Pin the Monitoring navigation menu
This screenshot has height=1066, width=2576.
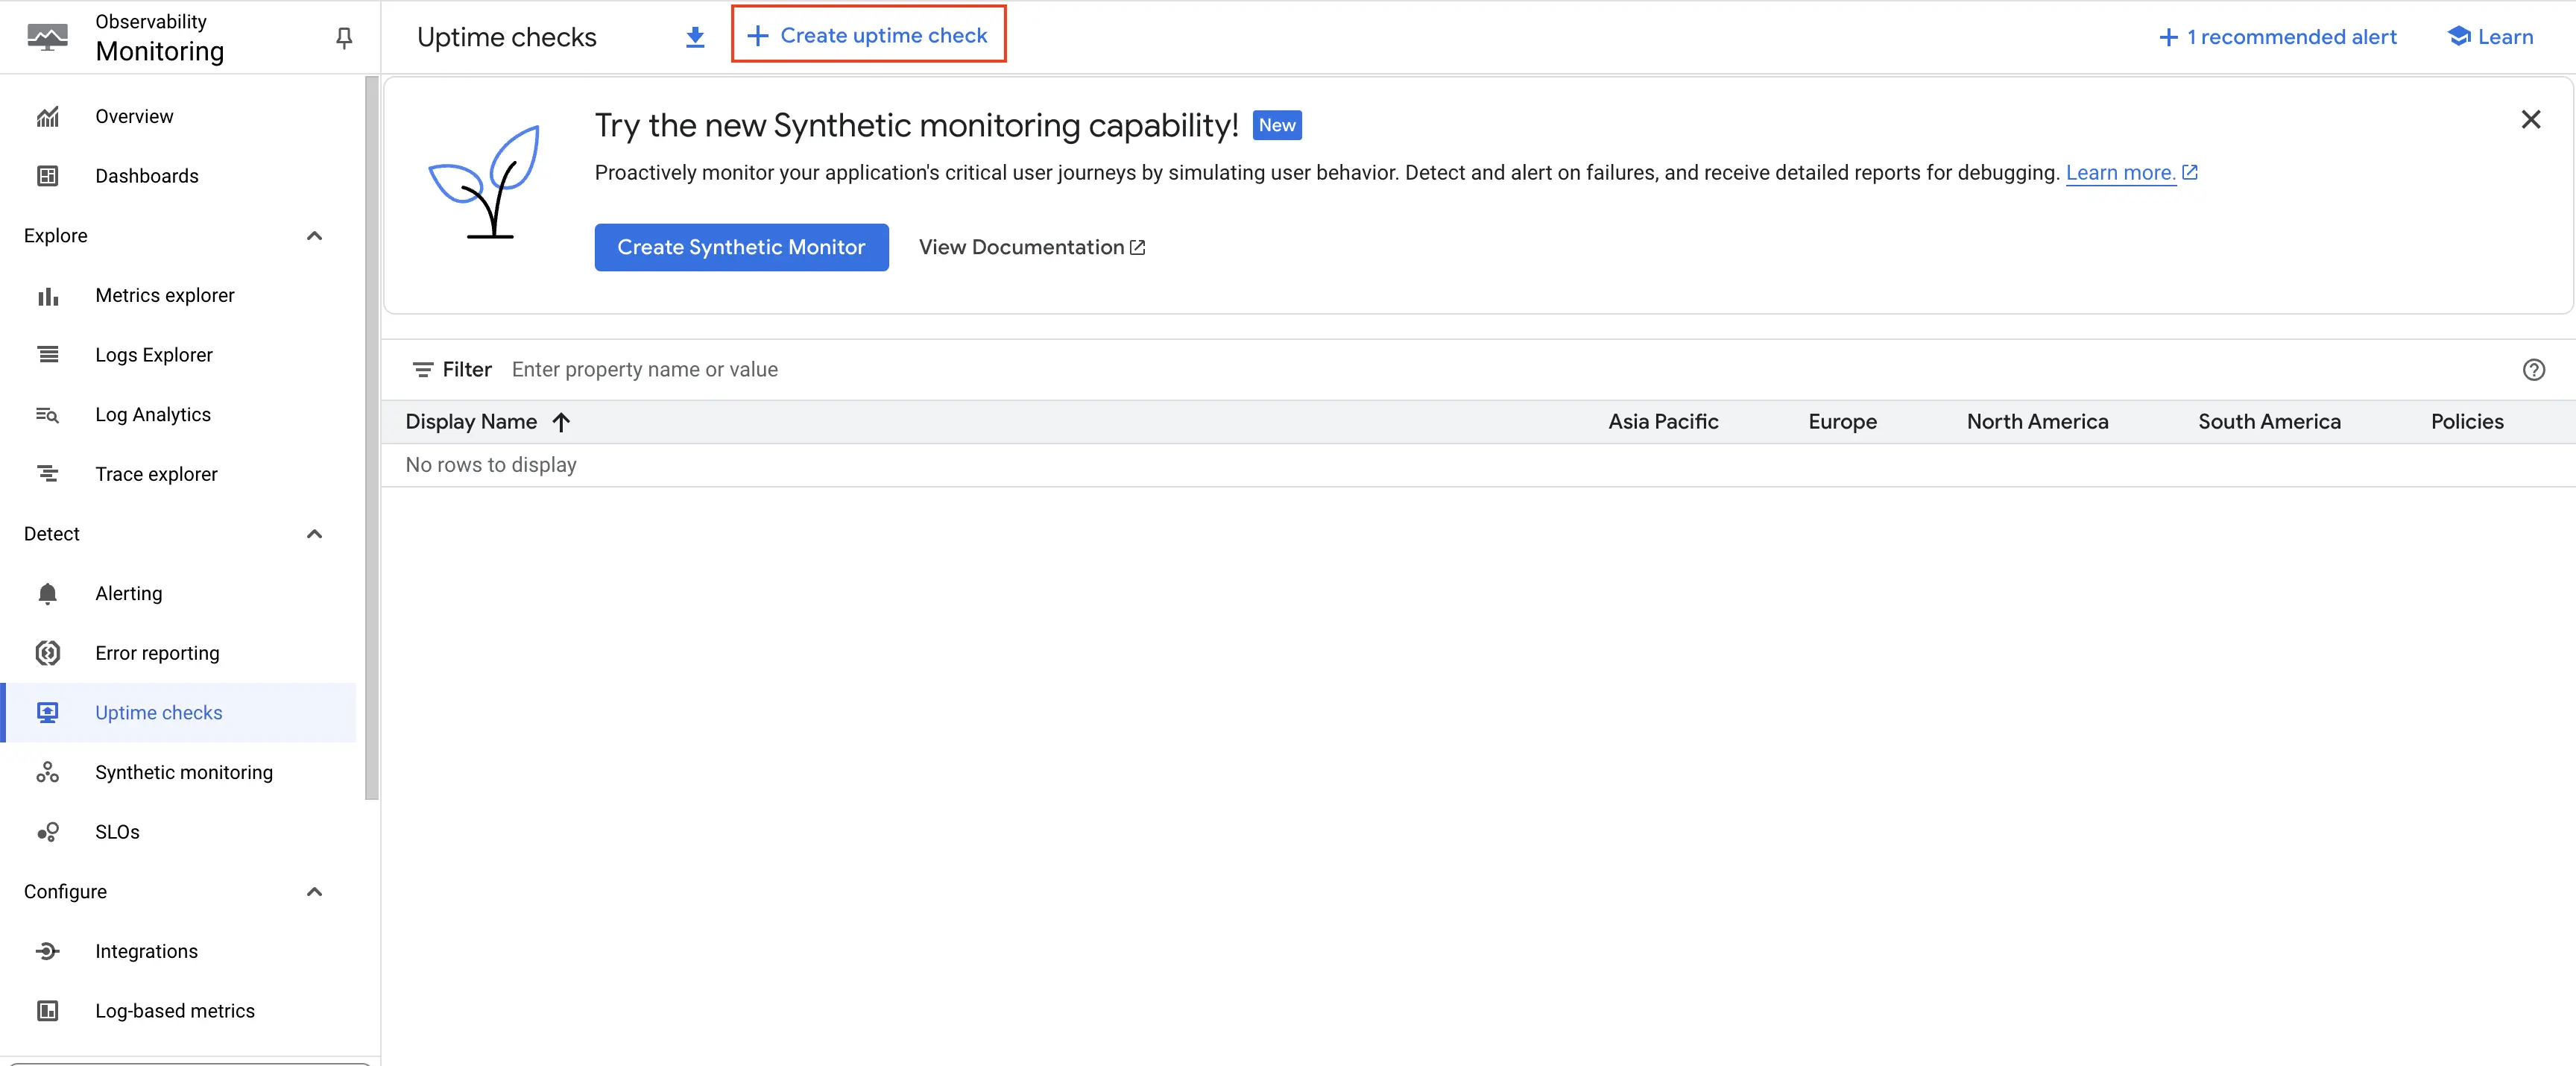click(344, 38)
